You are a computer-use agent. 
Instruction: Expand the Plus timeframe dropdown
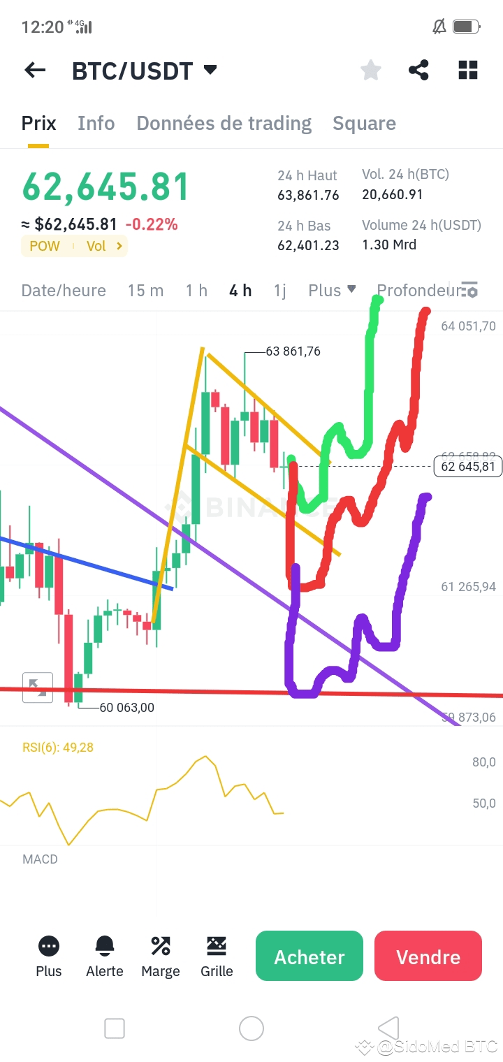pos(333,290)
